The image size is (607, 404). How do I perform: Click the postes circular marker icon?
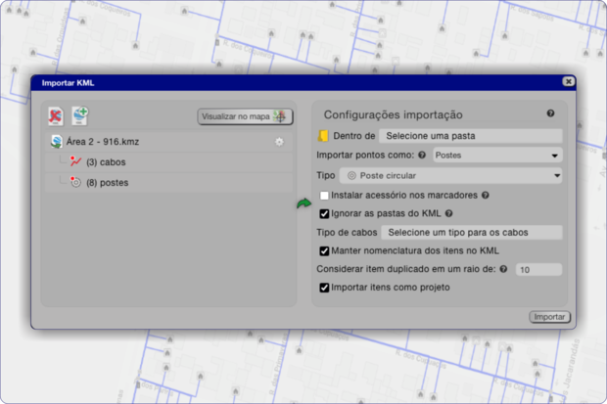(x=75, y=182)
